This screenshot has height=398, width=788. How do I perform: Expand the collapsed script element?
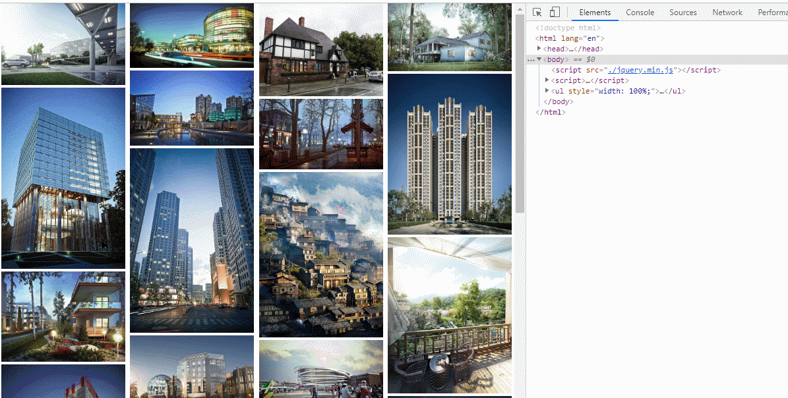click(x=547, y=80)
